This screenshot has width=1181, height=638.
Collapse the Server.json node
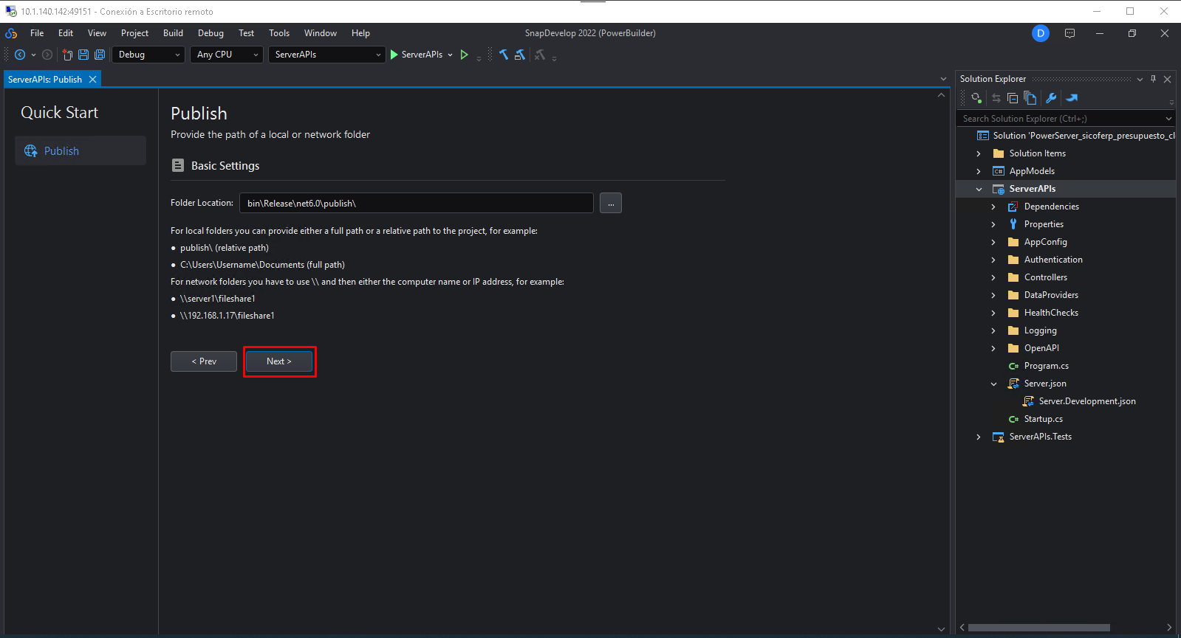[993, 384]
